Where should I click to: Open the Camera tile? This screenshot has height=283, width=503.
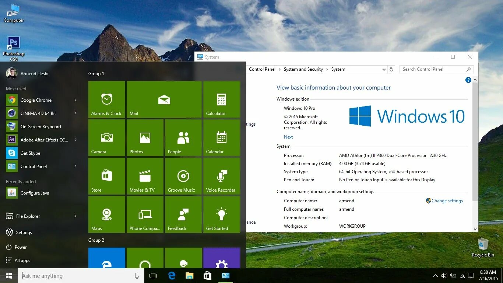click(107, 138)
